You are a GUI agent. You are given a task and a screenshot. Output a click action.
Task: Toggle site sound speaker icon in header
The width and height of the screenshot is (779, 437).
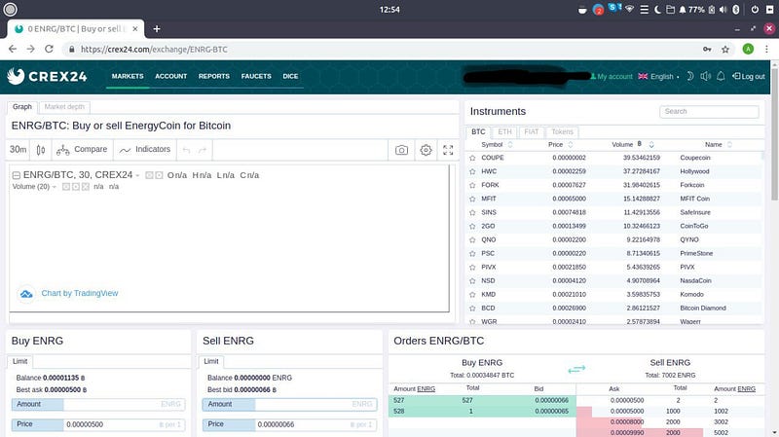pos(705,76)
